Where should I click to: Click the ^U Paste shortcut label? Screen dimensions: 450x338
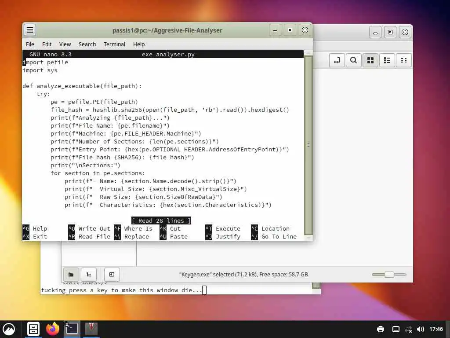174,236
